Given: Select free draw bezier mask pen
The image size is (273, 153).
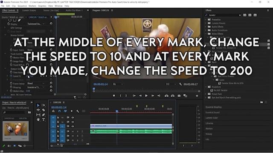Looking at the screenshot, I should [x=19, y=20].
